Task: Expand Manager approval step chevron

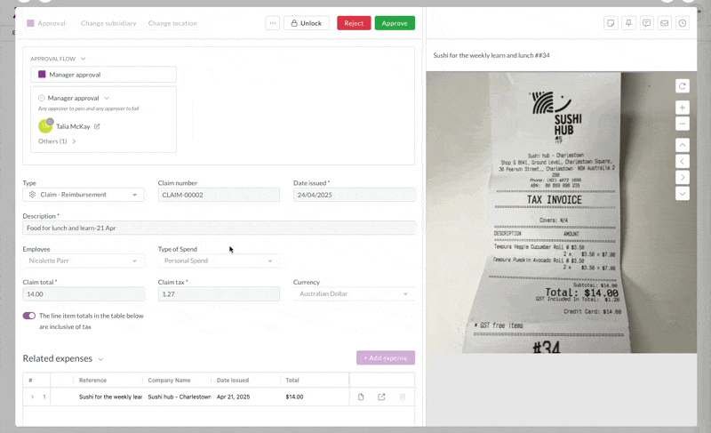Action: click(107, 98)
